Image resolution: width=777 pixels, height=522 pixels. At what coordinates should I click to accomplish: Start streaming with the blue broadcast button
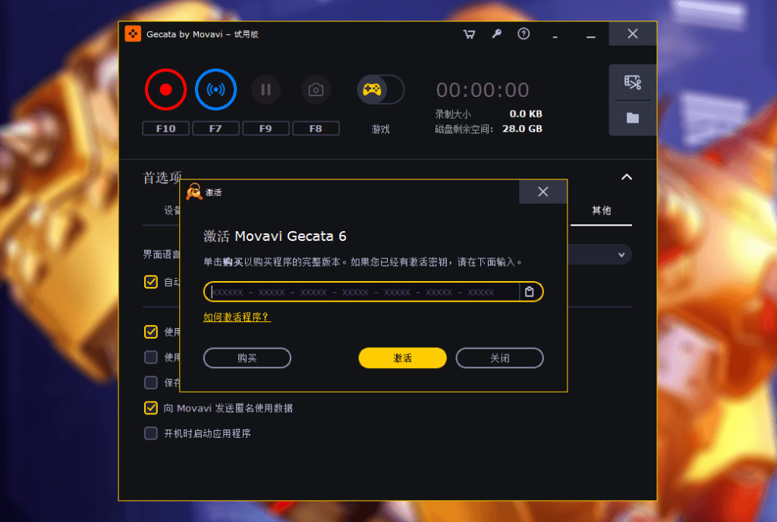(x=215, y=89)
